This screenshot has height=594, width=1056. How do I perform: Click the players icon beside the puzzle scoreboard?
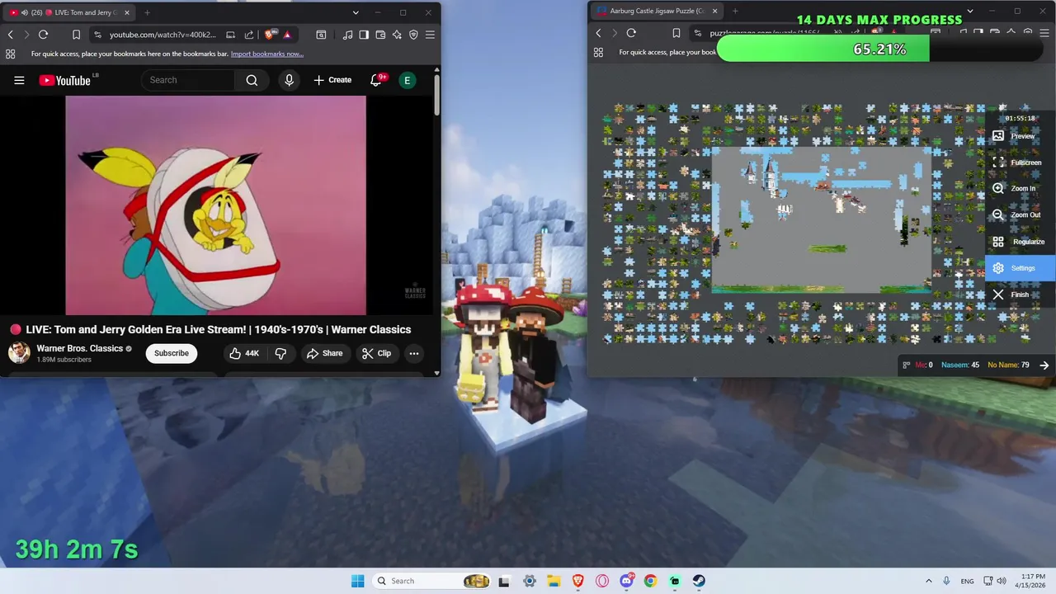pyautogui.click(x=906, y=365)
